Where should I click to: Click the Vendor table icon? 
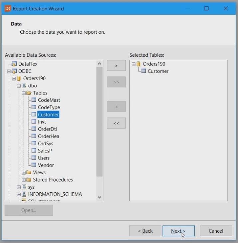coord(34,165)
